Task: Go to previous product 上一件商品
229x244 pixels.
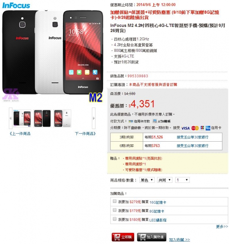Action: pos(20,134)
